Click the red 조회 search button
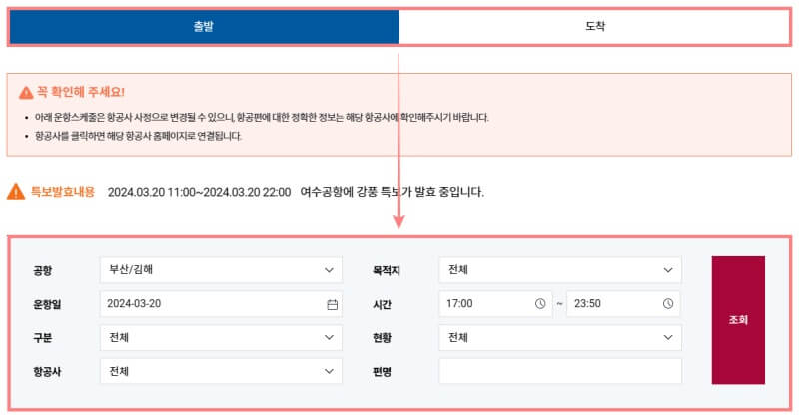 point(738,320)
